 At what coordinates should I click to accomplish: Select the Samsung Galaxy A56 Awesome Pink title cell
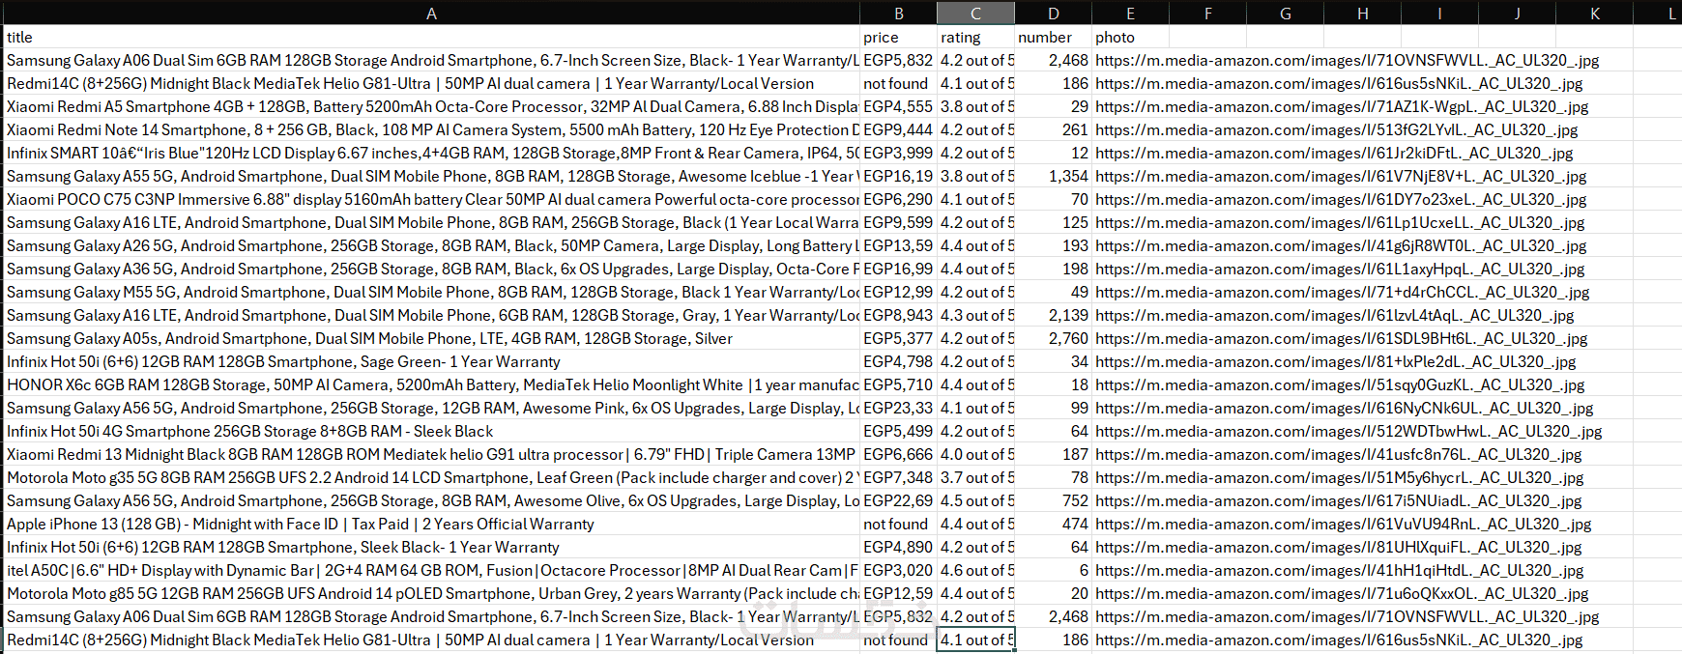pos(432,408)
